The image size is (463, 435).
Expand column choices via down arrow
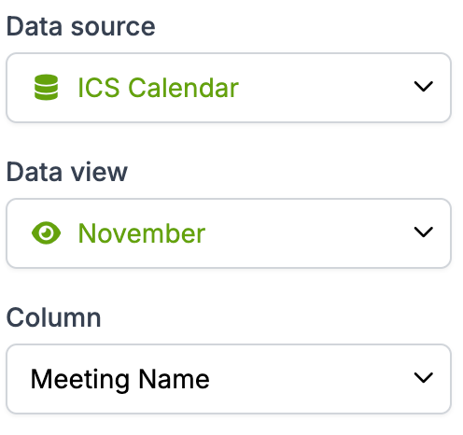point(424,378)
